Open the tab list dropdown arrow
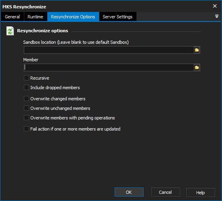 coord(216,16)
